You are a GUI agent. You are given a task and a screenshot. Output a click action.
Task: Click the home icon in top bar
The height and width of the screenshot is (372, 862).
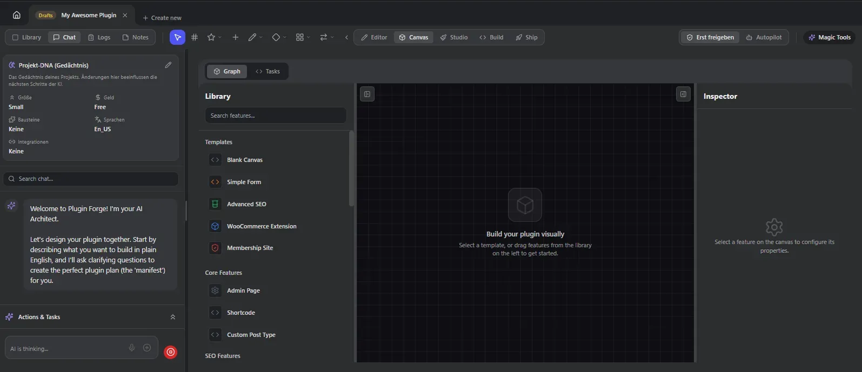(17, 15)
